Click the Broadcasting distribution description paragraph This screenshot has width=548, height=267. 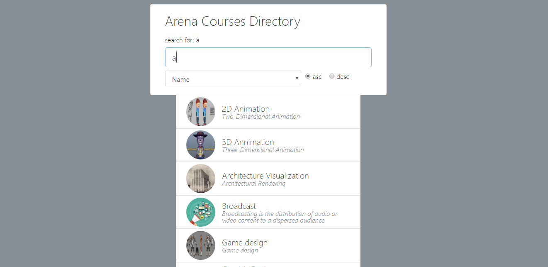pos(279,217)
